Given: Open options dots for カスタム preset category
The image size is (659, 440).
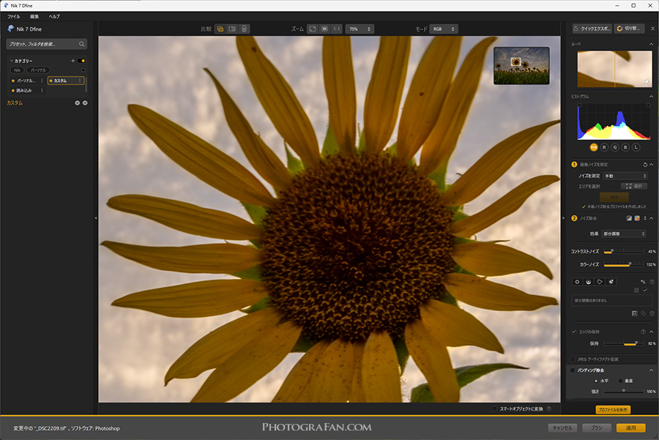Looking at the screenshot, I should pyautogui.click(x=80, y=81).
